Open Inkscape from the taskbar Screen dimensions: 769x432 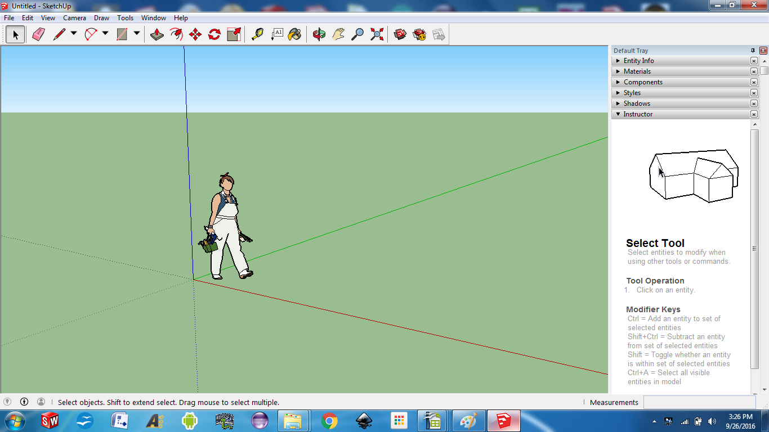pyautogui.click(x=364, y=421)
